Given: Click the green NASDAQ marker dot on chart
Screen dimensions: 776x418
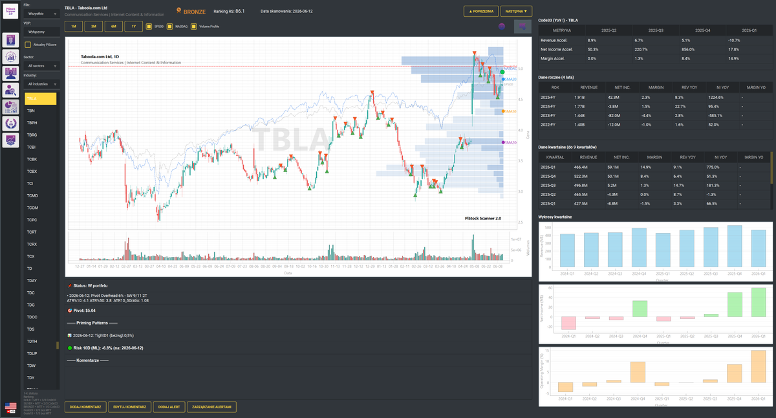Looking at the screenshot, I should click(x=502, y=72).
